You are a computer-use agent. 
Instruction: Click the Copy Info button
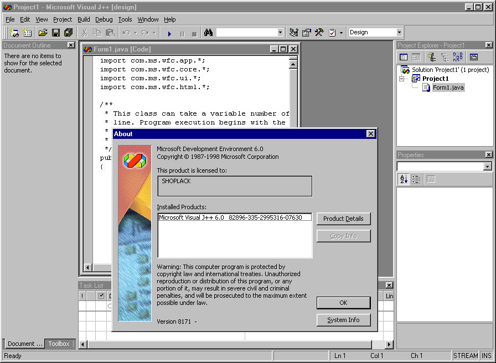click(x=344, y=236)
